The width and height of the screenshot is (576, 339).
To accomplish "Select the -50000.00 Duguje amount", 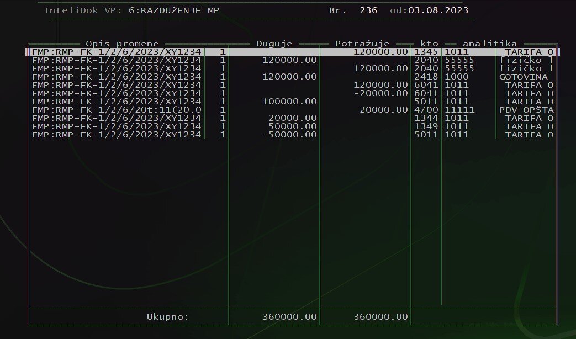I will 289,134.
